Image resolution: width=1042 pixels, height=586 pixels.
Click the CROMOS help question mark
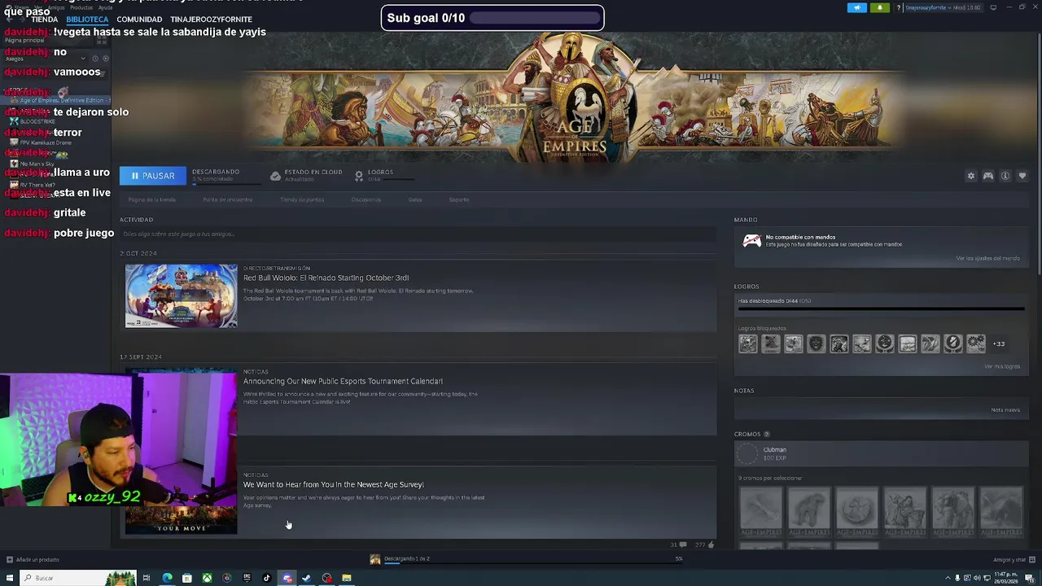coord(767,435)
